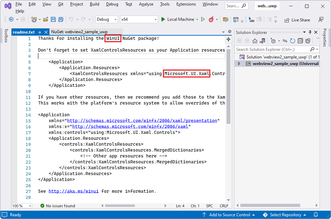331x219 pixels.
Task: Collapse All items in Solution Explorer
Action: 300,41
